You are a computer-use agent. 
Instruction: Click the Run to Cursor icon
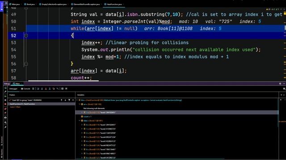click(58, 89)
